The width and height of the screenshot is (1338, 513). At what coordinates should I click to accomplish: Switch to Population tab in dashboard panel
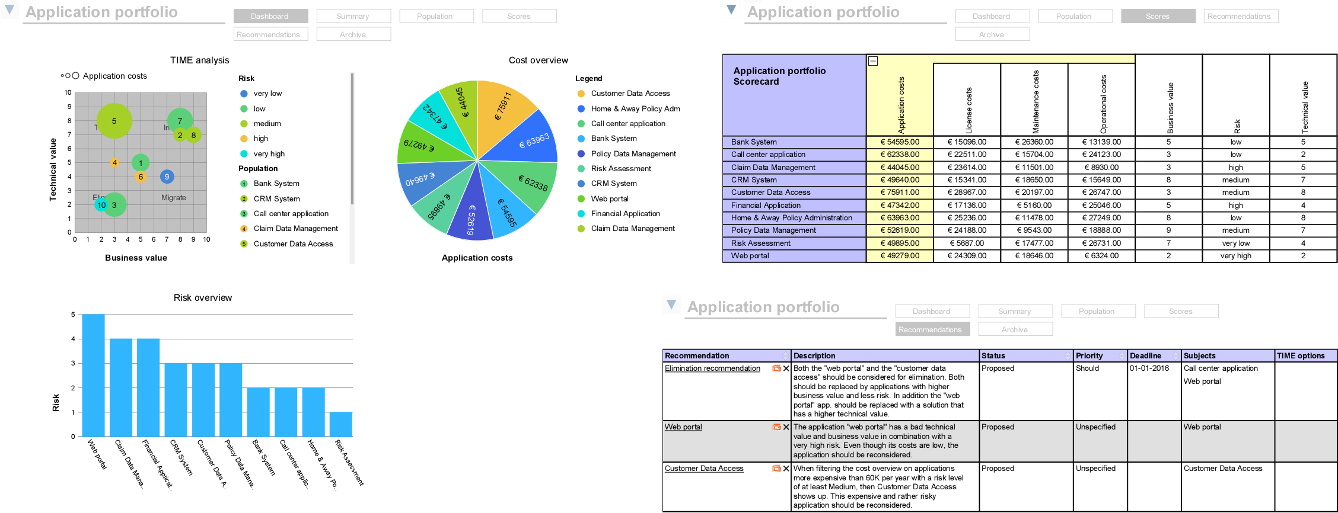tap(437, 16)
